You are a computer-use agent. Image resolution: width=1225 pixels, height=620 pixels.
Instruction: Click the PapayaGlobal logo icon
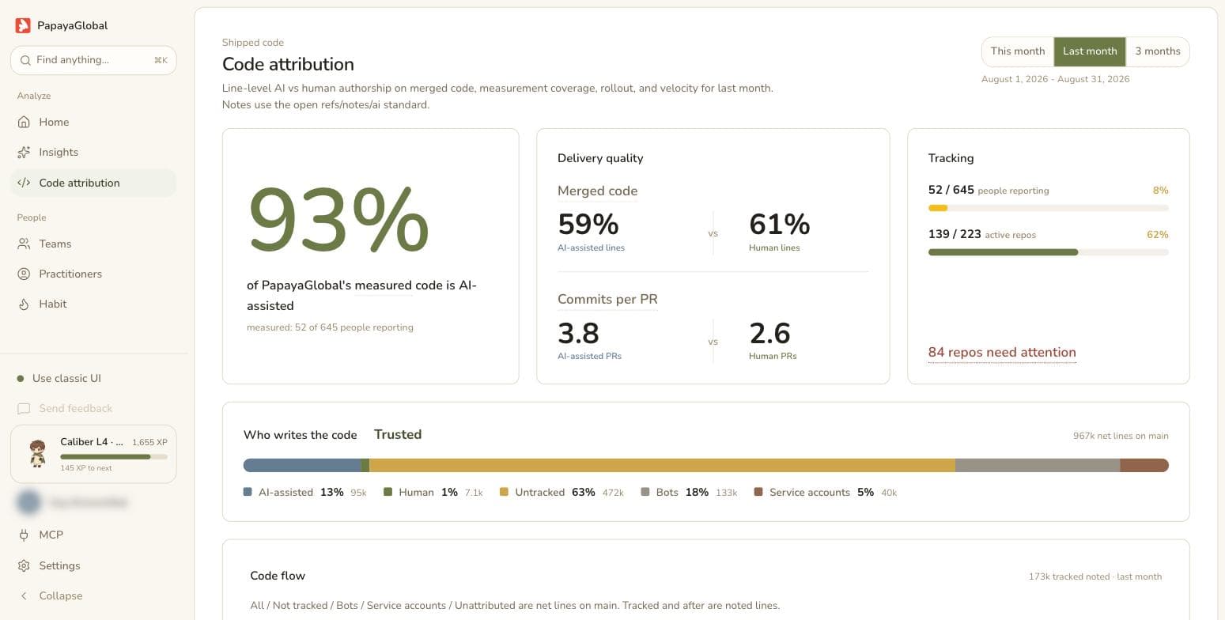click(23, 25)
